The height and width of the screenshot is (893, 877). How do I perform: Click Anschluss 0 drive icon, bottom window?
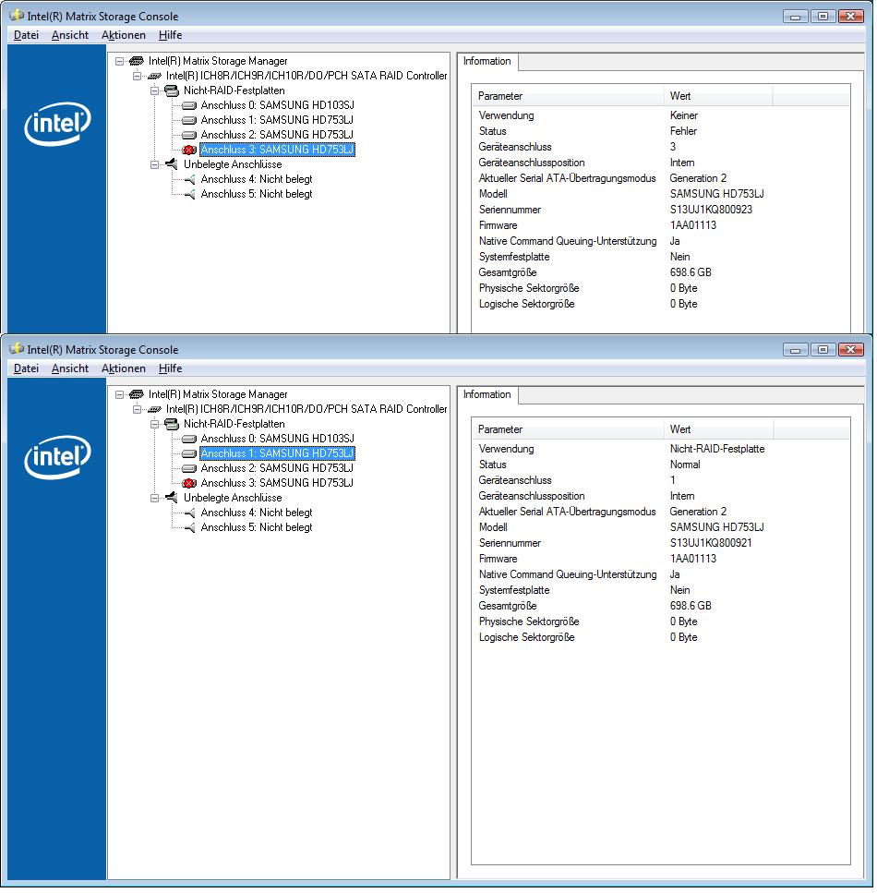189,439
